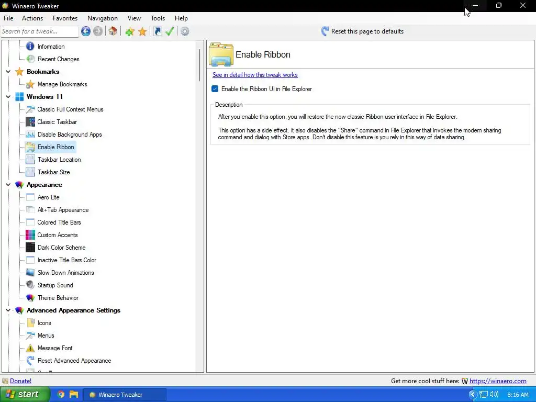Open the File menu
The height and width of the screenshot is (402, 536).
coord(8,18)
